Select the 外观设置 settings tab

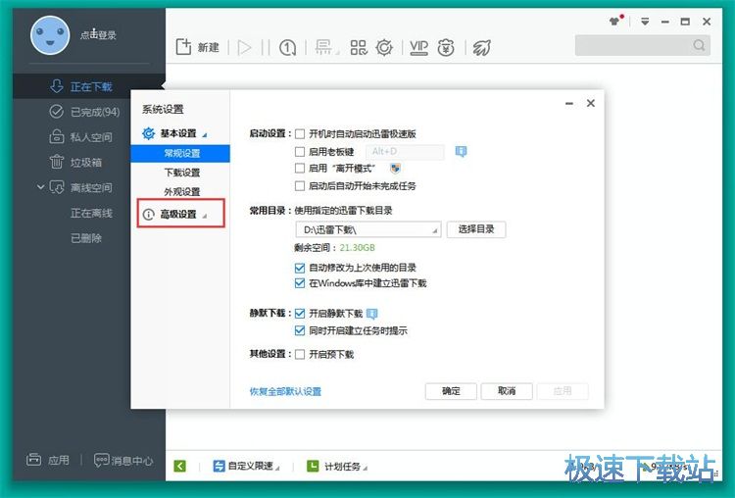click(182, 192)
